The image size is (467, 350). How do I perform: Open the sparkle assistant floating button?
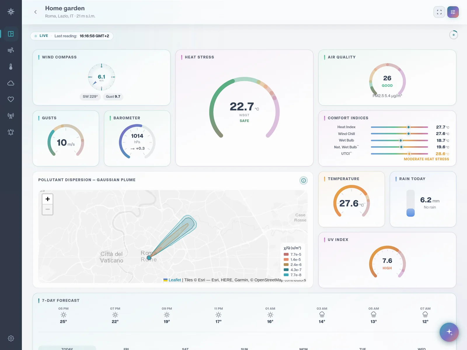449,332
